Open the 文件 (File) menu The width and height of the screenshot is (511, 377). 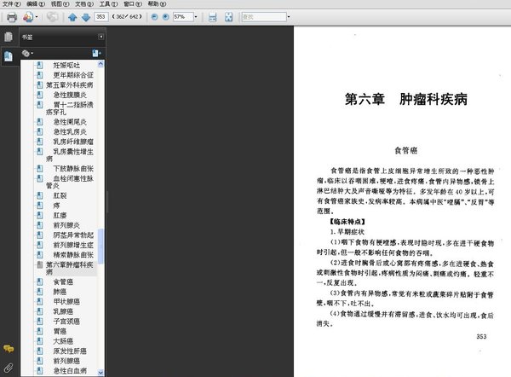12,4
